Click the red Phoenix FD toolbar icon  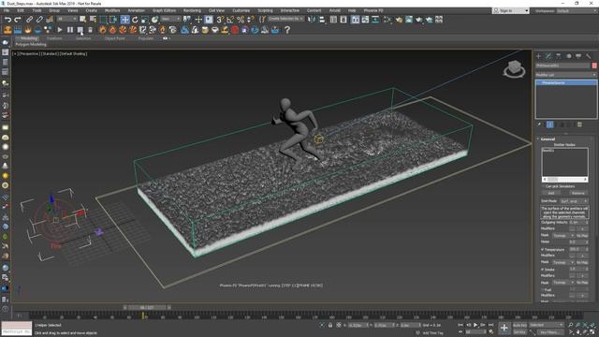235,30
